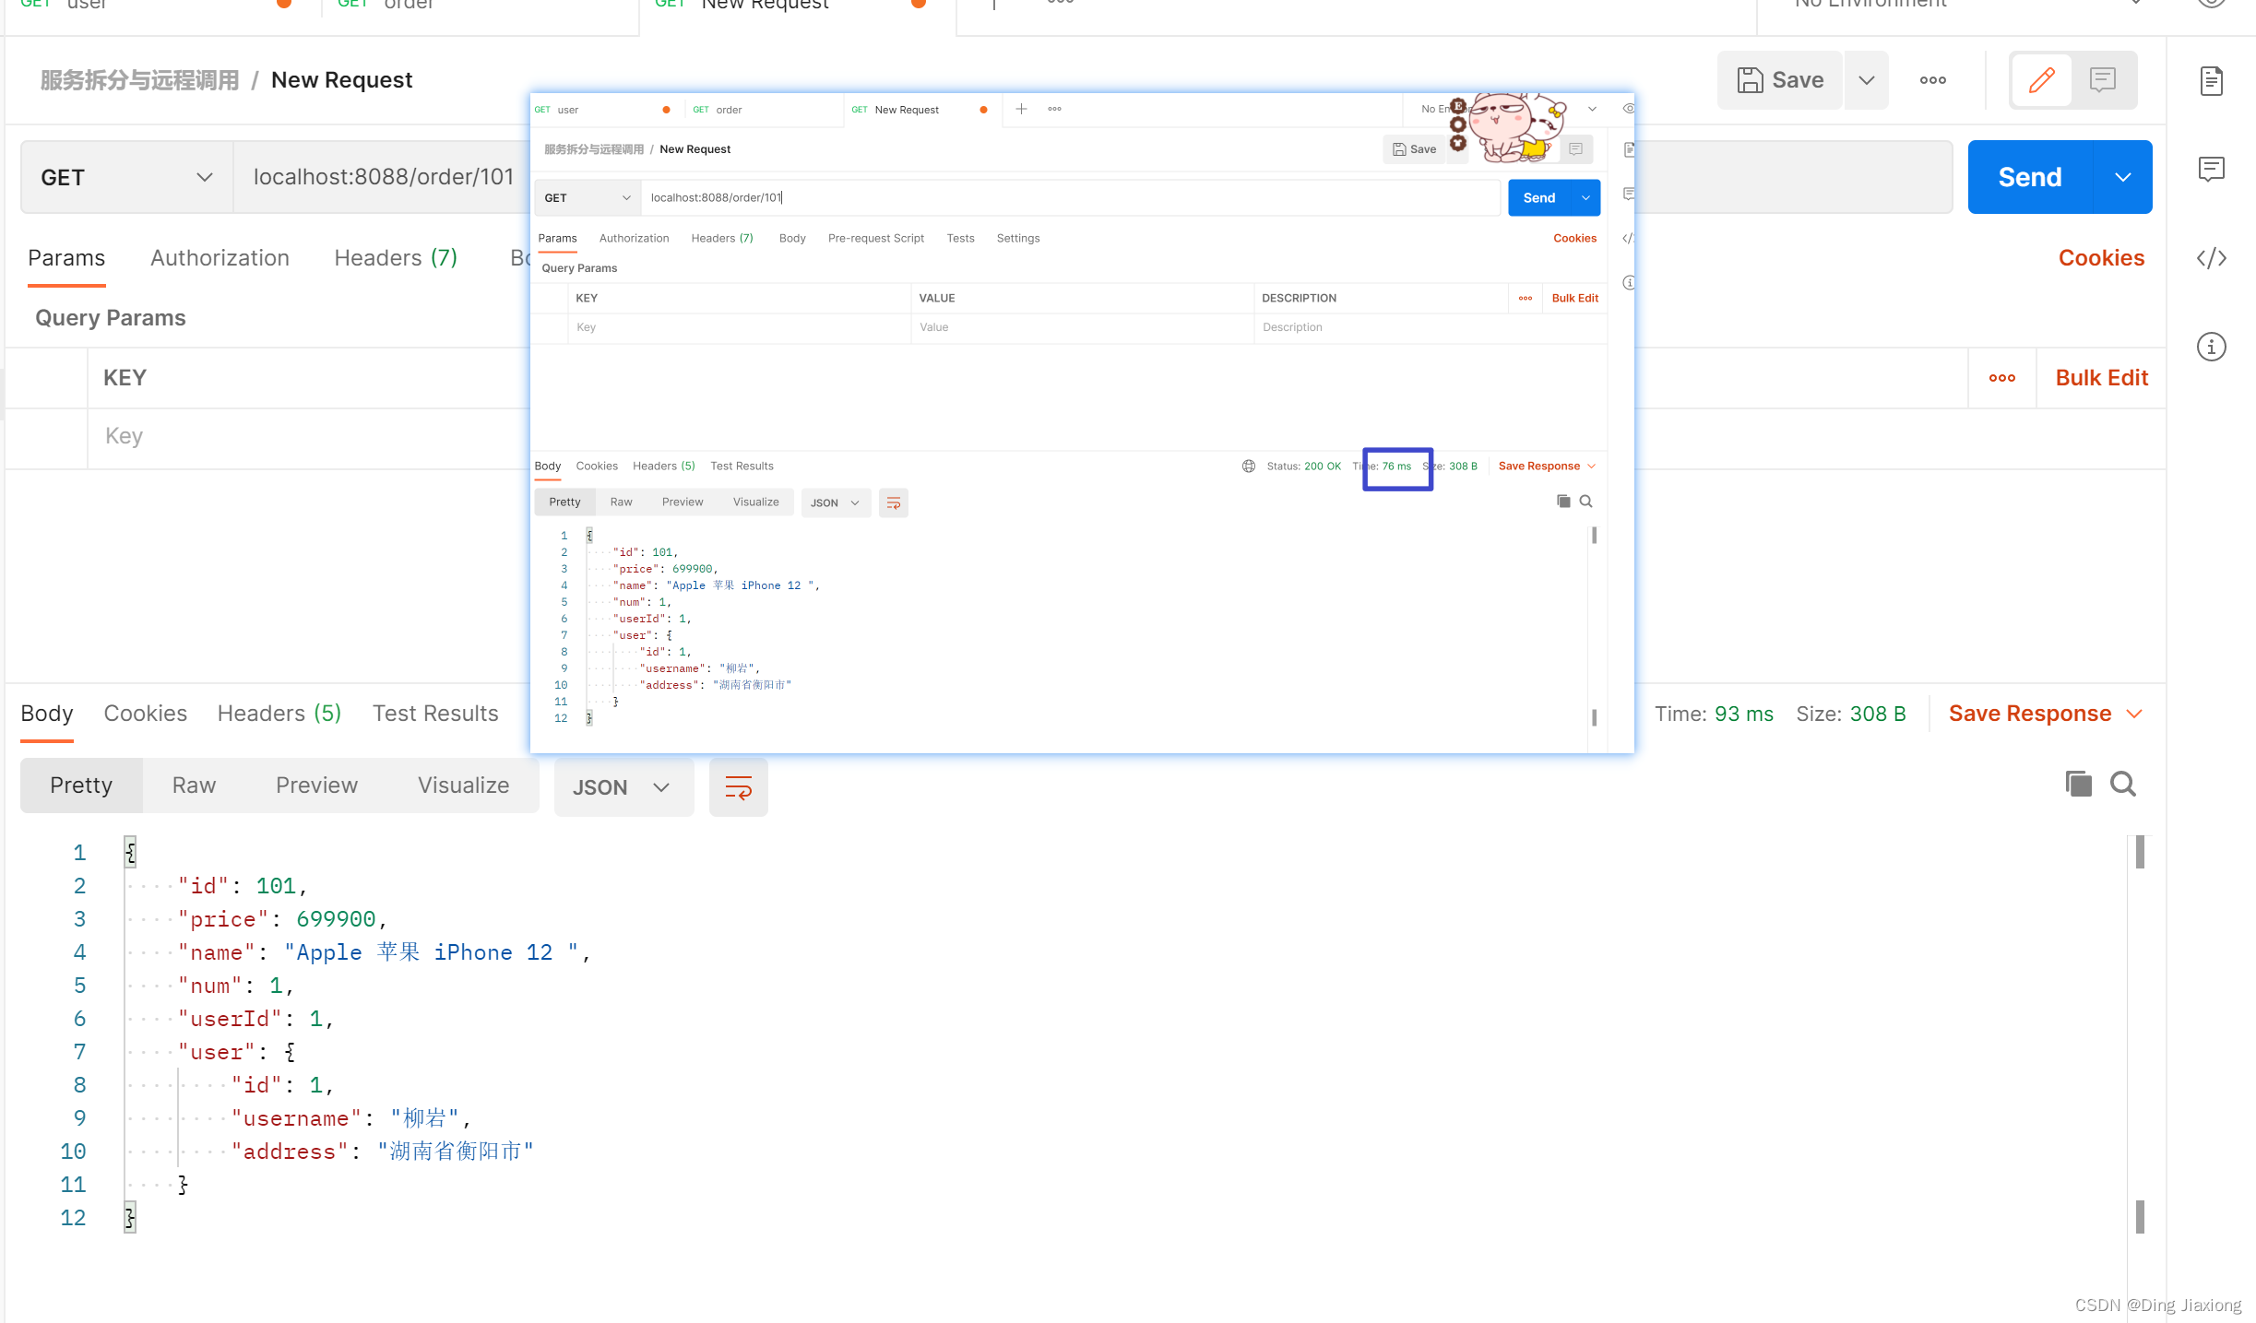Switch response view to Raw
The height and width of the screenshot is (1323, 2256).
194,786
